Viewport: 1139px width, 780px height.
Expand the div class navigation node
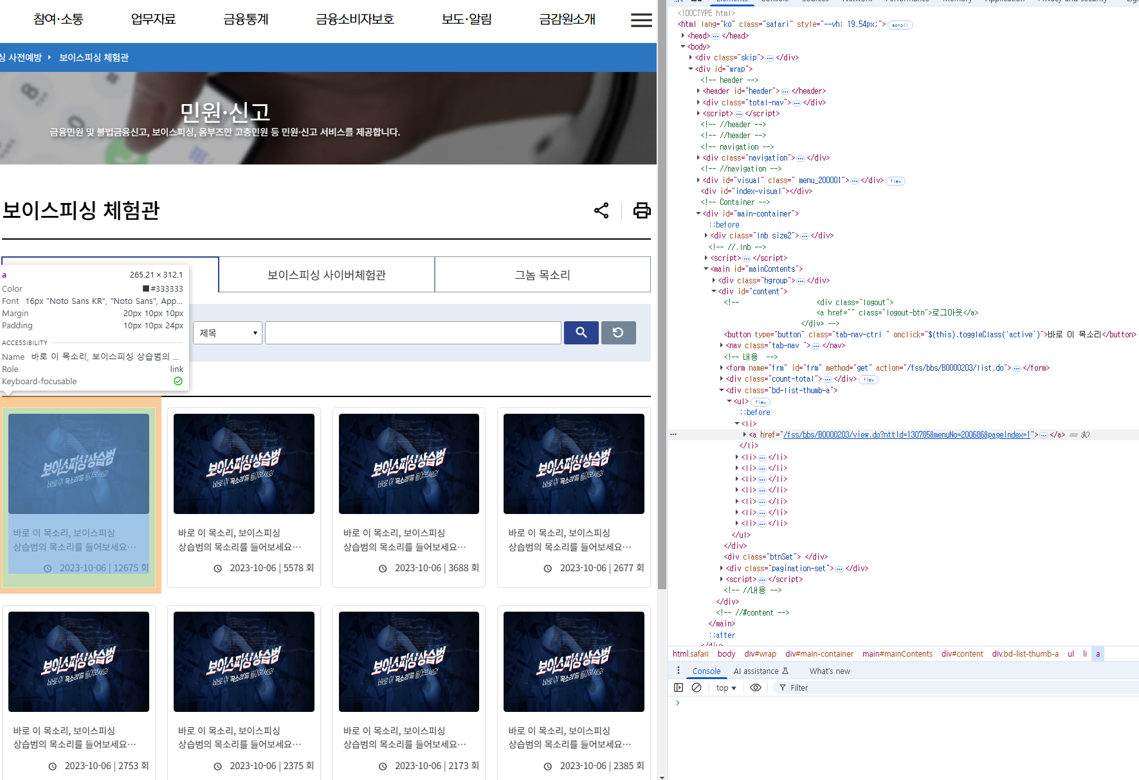(698, 157)
